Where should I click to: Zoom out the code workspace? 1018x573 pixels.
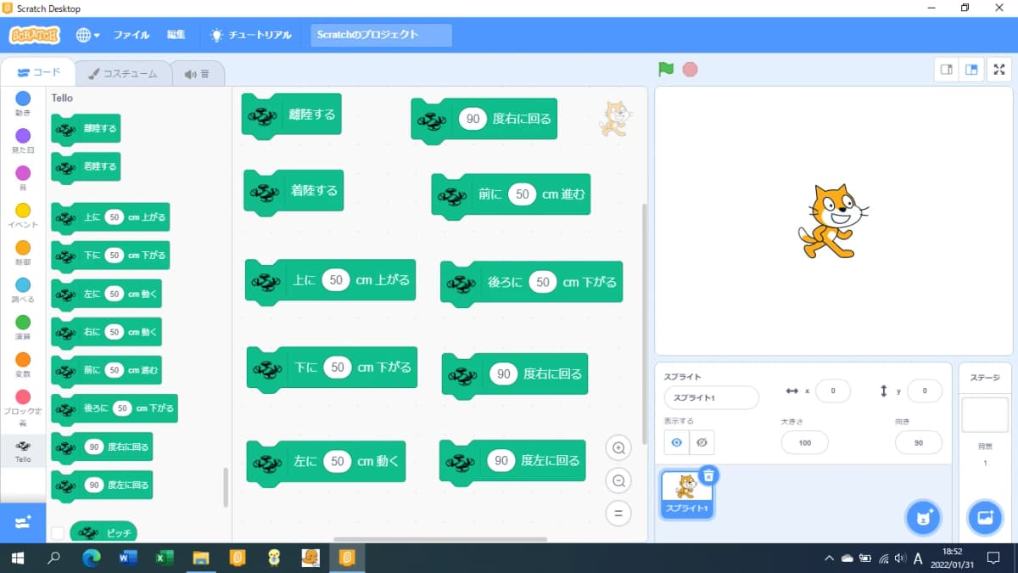click(618, 481)
